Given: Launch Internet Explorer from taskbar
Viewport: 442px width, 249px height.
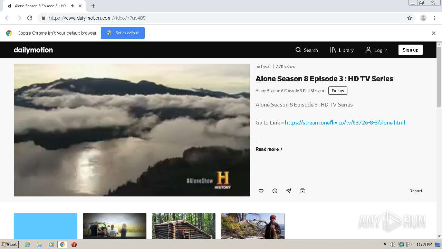Looking at the screenshot, I should 28,245.
